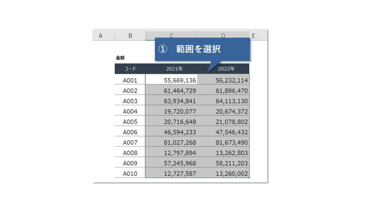Click the 2022年 header cell
Viewport: 386px width, 211px height.
(x=227, y=69)
